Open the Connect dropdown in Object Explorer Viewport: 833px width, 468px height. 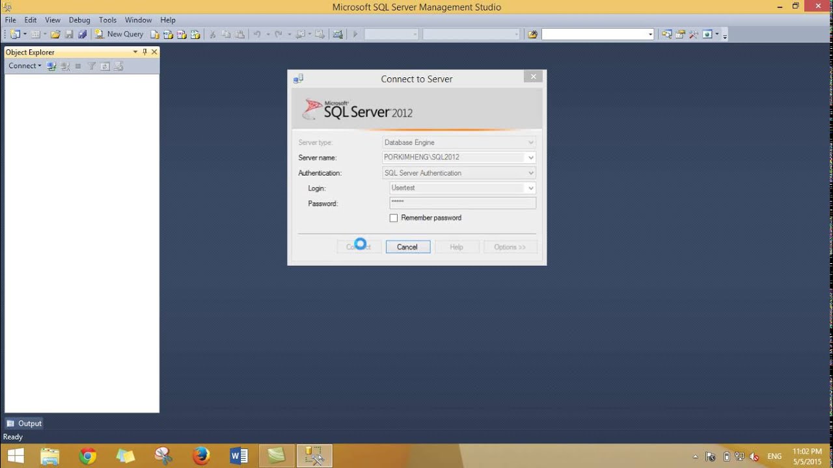point(25,66)
